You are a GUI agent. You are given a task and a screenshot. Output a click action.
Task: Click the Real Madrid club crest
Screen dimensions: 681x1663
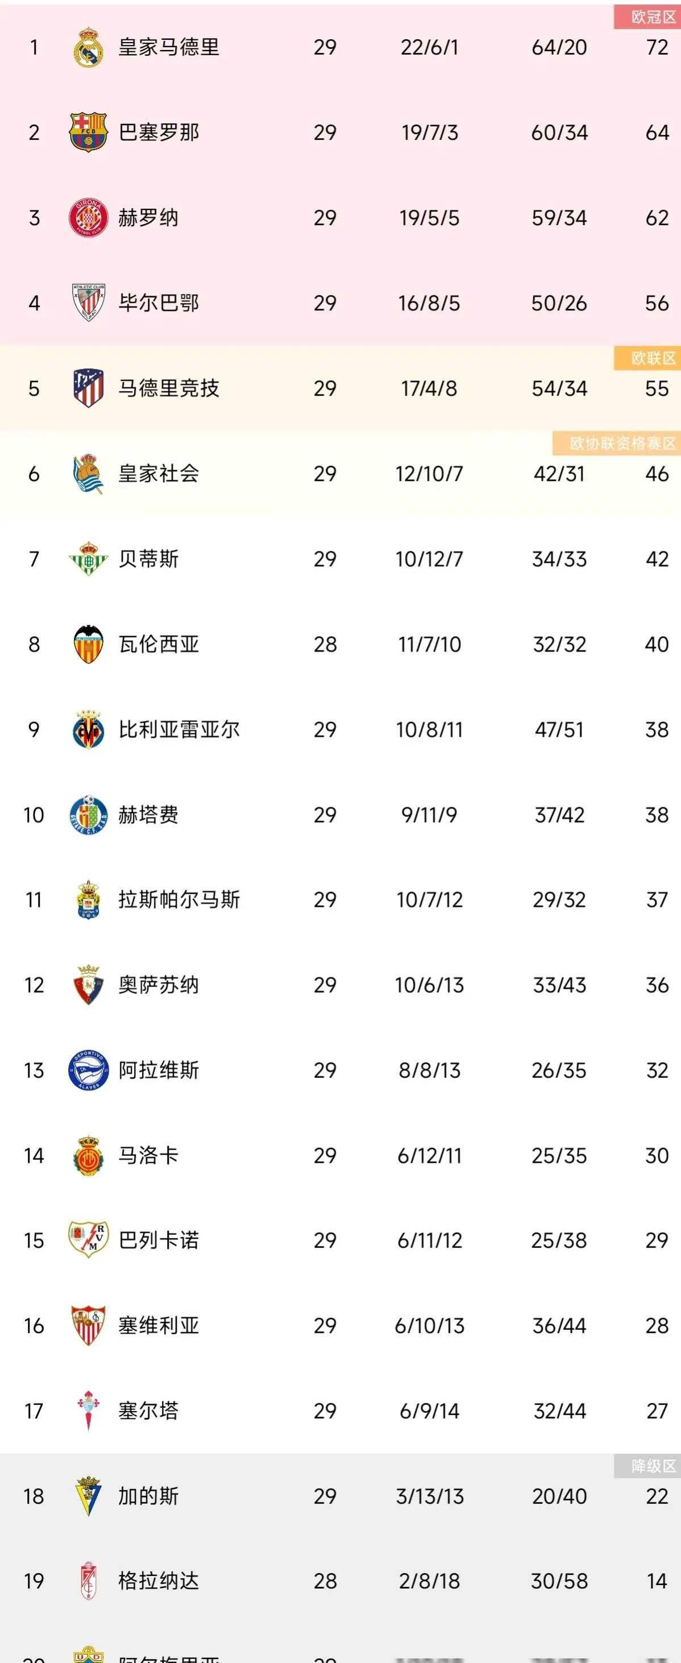[88, 47]
